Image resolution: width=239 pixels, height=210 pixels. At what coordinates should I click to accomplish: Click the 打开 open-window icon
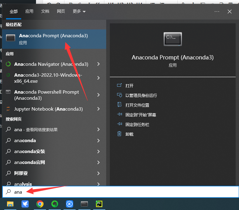(119, 85)
